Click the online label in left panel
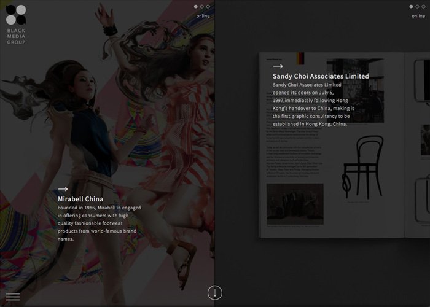The width and height of the screenshot is (430, 307). pos(203,16)
